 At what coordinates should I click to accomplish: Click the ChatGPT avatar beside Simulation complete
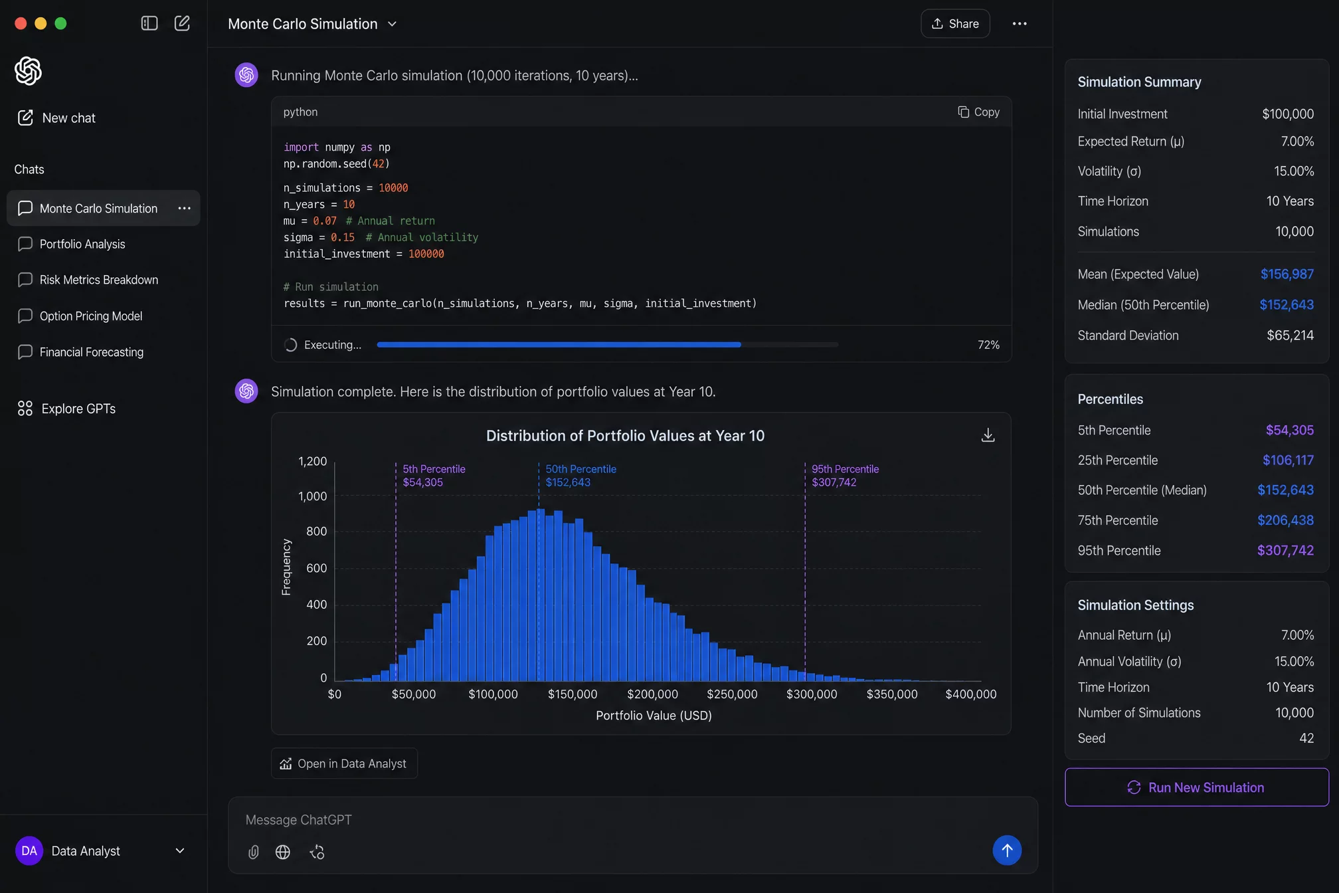click(x=246, y=391)
